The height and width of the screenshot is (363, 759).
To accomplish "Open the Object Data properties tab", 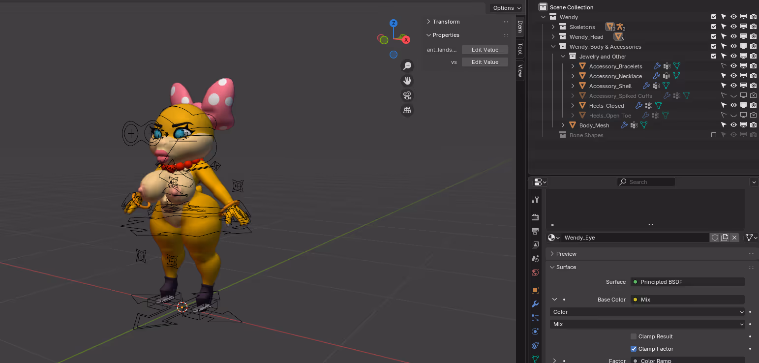I will tap(535, 359).
